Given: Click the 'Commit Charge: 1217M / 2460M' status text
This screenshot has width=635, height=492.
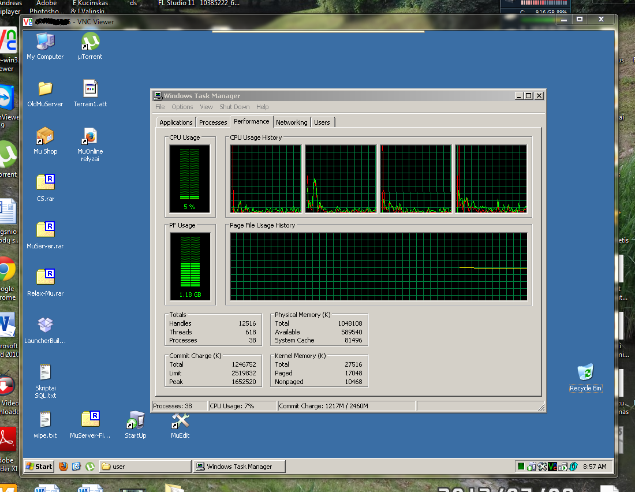Looking at the screenshot, I should 324,406.
